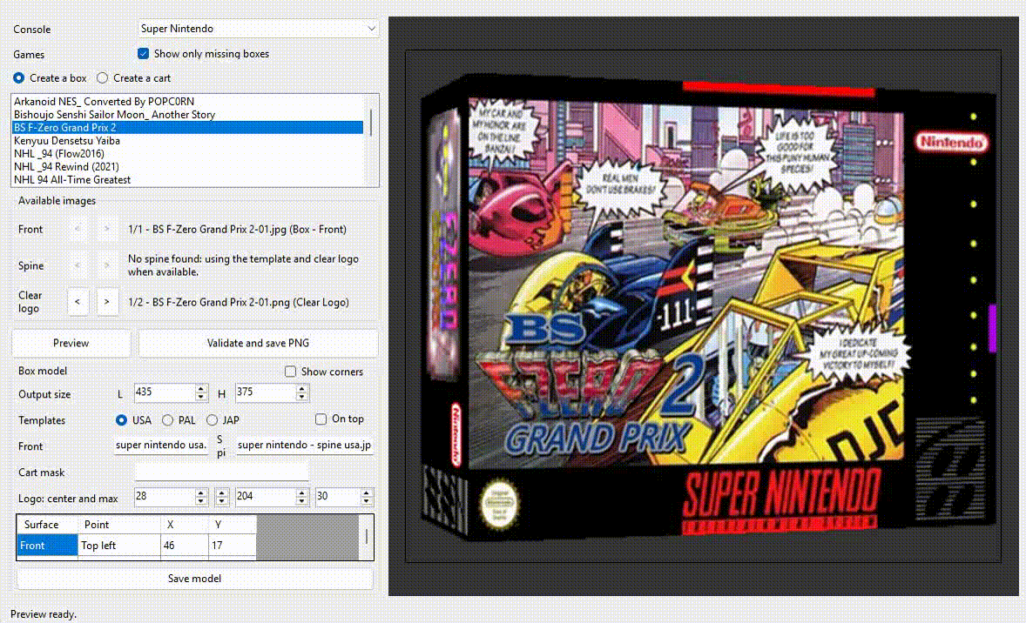Image resolution: width=1026 pixels, height=623 pixels.
Task: Increase logo max value 30
Action: (367, 492)
